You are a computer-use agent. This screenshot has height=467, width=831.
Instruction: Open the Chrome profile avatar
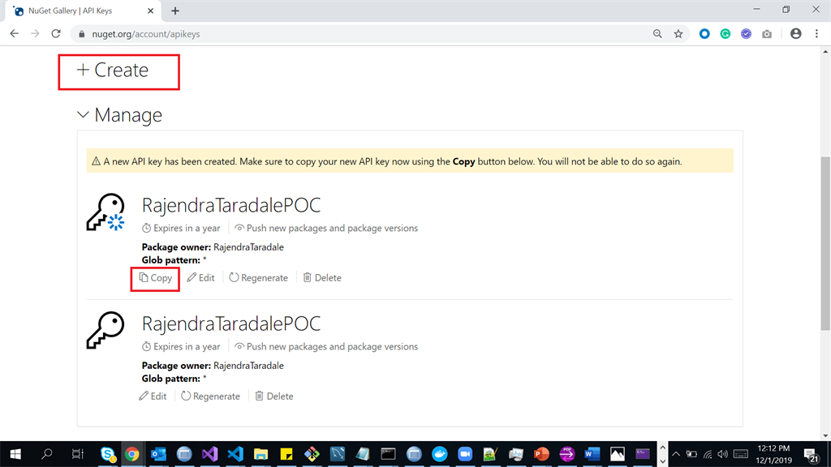[x=795, y=34]
